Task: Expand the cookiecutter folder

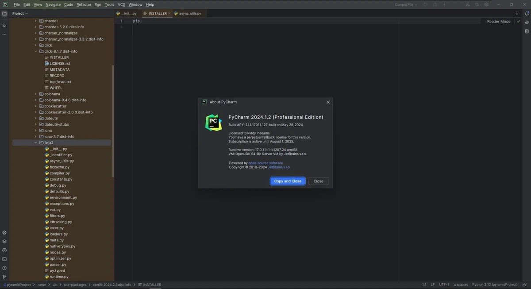Action: pos(36,106)
